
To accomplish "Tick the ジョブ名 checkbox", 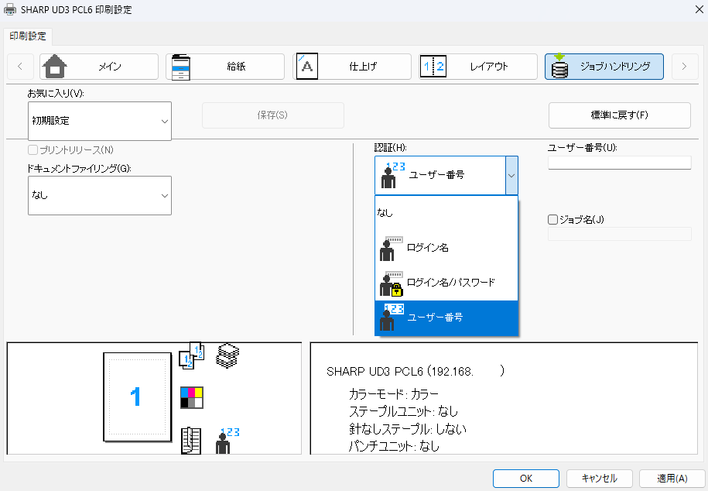I will pyautogui.click(x=552, y=220).
